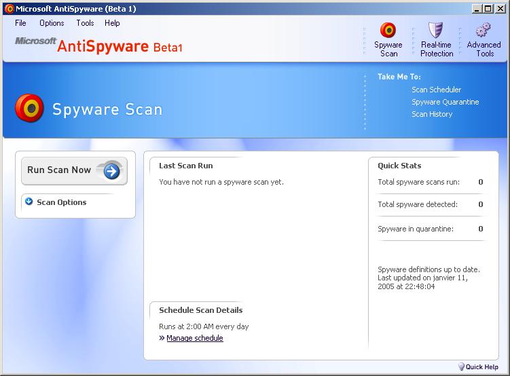510x376 pixels.
Task: Open the Options menu
Action: pyautogui.click(x=52, y=23)
